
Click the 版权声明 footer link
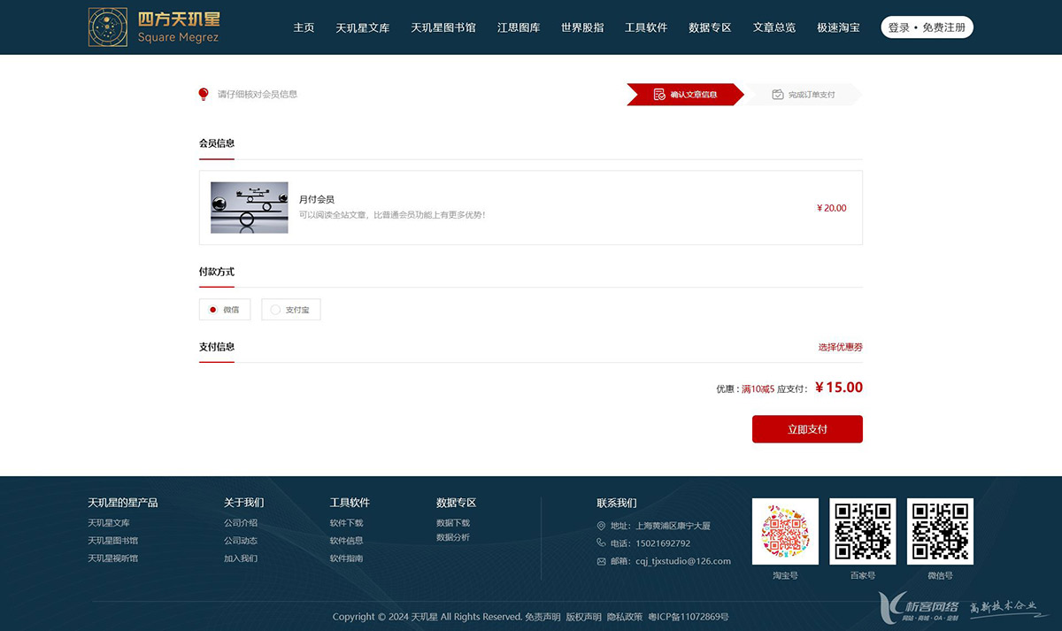pyautogui.click(x=584, y=617)
